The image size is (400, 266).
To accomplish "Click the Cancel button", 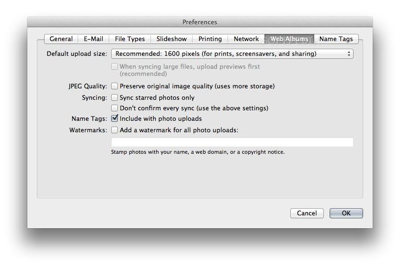I will click(x=307, y=213).
